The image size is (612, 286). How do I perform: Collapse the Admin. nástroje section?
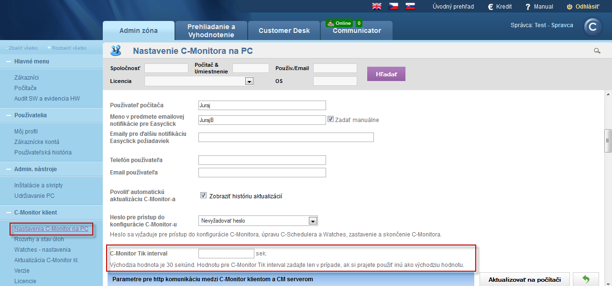click(x=9, y=169)
